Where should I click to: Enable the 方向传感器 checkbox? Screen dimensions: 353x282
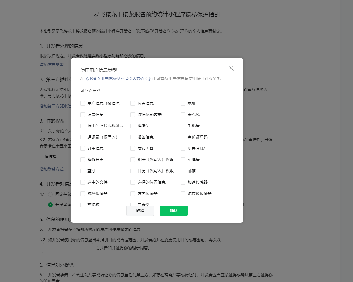pyautogui.click(x=133, y=194)
